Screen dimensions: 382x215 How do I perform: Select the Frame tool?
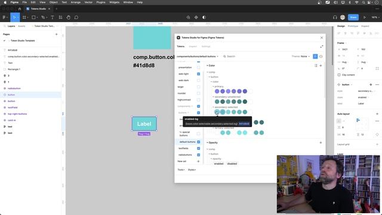(x=25, y=17)
